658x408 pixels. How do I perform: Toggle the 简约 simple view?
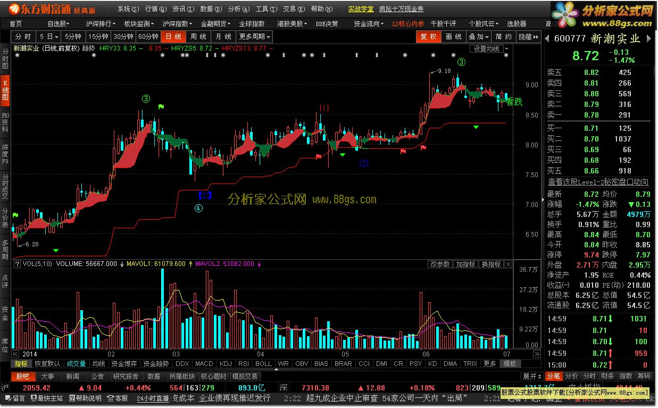[504, 37]
